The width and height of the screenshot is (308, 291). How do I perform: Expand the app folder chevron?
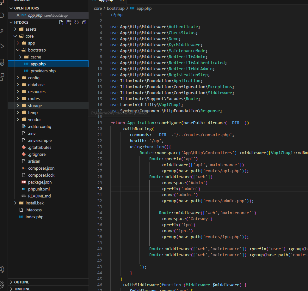click(18, 43)
